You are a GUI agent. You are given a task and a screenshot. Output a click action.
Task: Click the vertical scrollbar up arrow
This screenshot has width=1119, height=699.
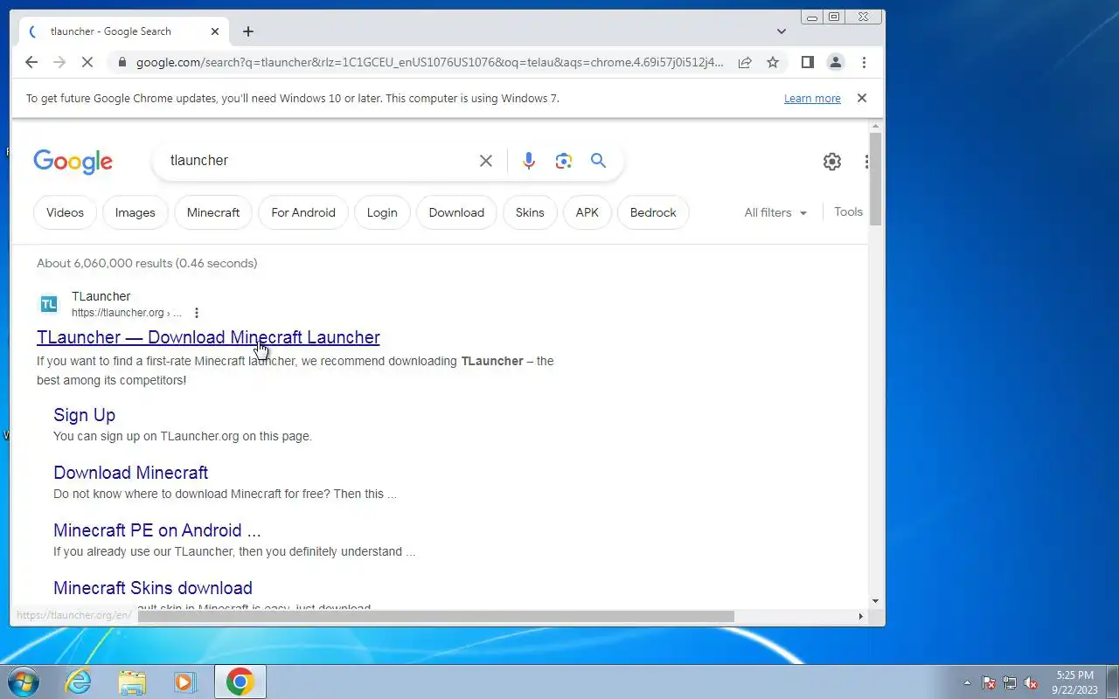876,128
